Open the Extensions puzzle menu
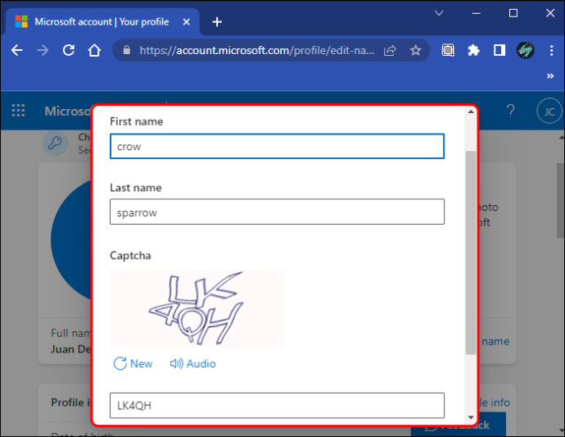 point(473,50)
